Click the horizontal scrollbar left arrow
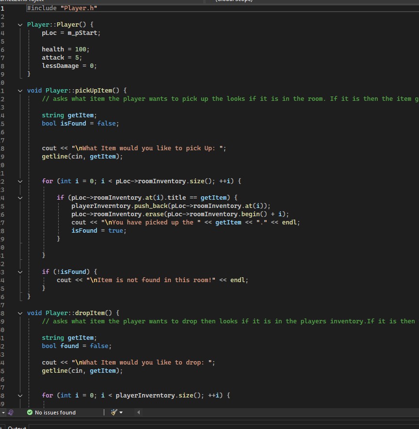This screenshot has height=429, width=419. coord(139,413)
